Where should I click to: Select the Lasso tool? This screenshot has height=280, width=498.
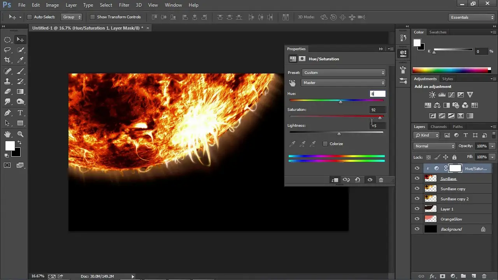(7, 50)
